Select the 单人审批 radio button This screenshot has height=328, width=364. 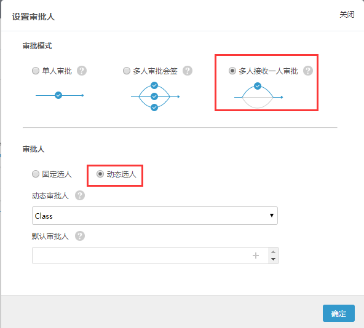tap(36, 71)
